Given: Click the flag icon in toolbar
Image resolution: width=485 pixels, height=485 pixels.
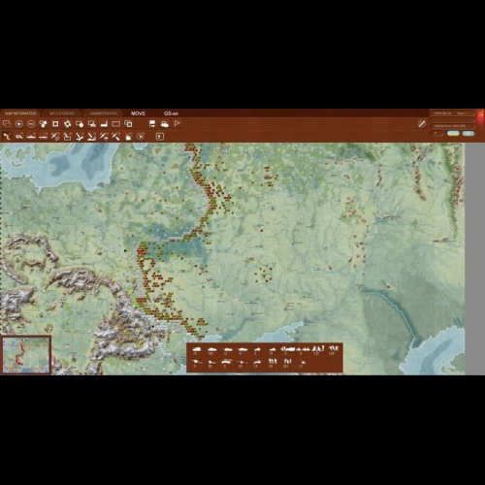Looking at the screenshot, I should pyautogui.click(x=177, y=124).
